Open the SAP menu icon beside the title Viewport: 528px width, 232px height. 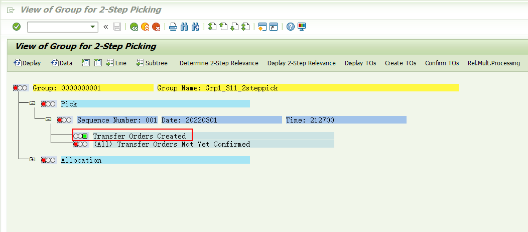pyautogui.click(x=11, y=10)
